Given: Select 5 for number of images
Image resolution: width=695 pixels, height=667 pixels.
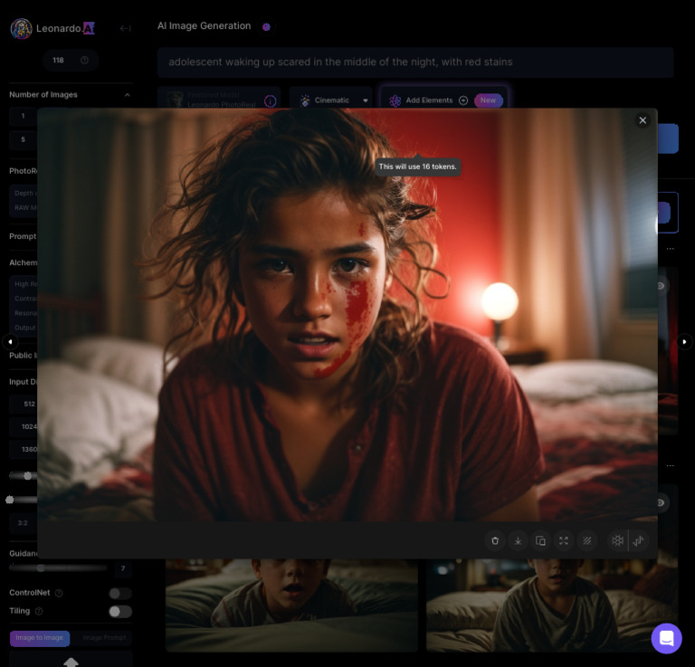Looking at the screenshot, I should click(x=23, y=140).
